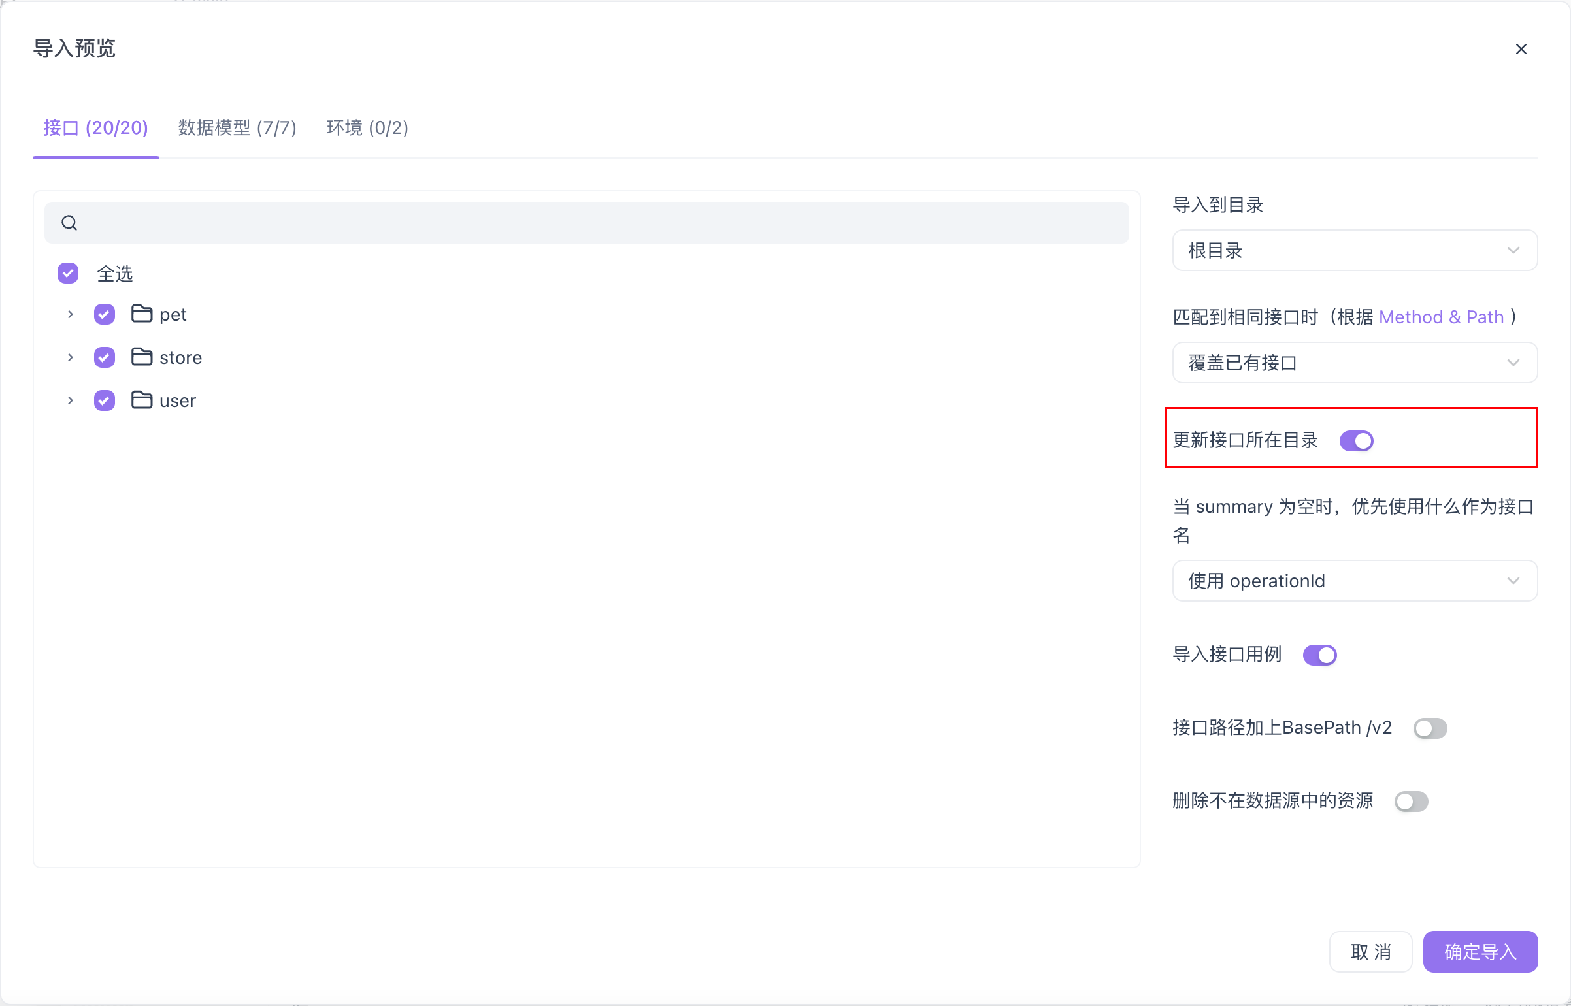Expand the store folder tree item
Viewport: 1571px width, 1006px height.
point(71,358)
